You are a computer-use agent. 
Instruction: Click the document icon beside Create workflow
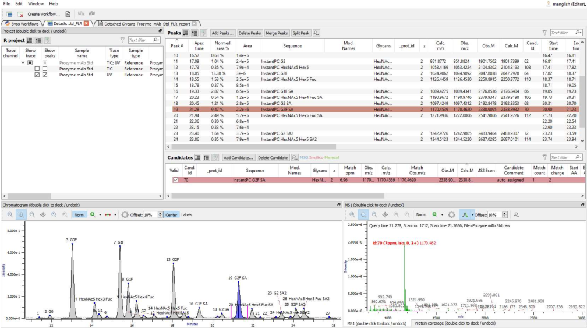[68, 14]
